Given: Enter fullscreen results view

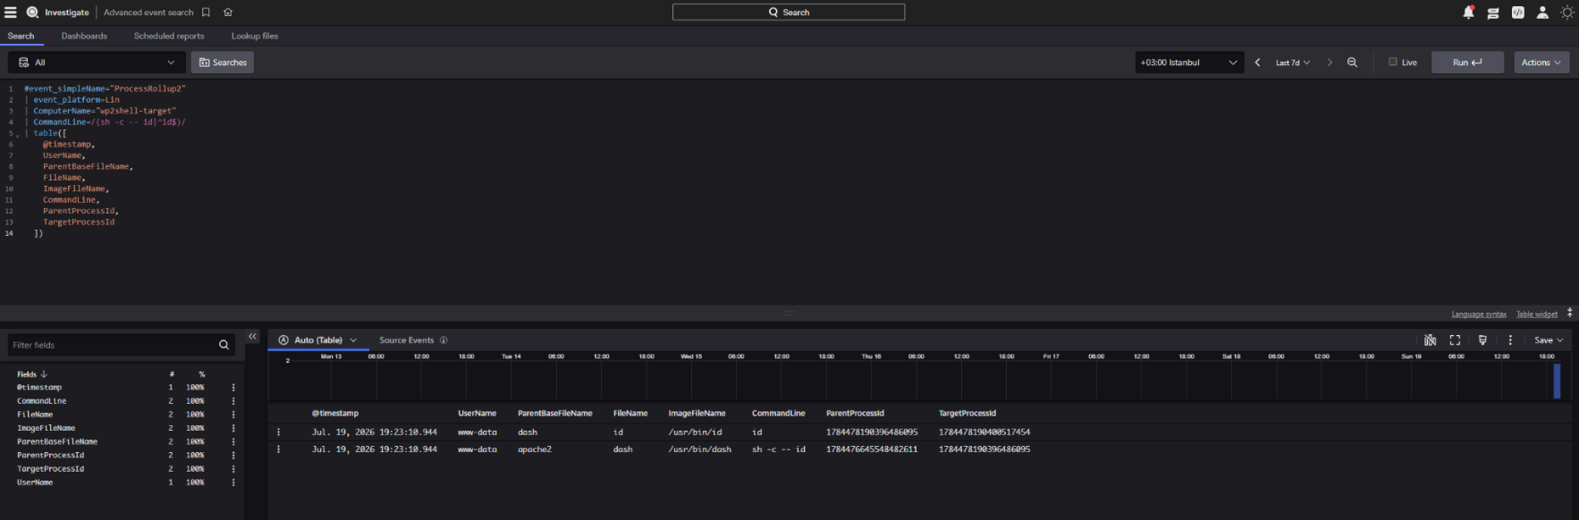Looking at the screenshot, I should click(1455, 340).
